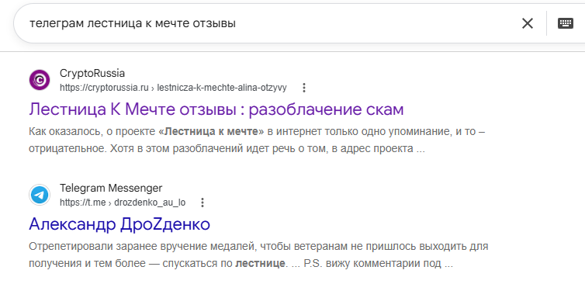Click the t.me drozdenko_au_lo URL breadcrumb
585x291 pixels.
pyautogui.click(x=123, y=203)
